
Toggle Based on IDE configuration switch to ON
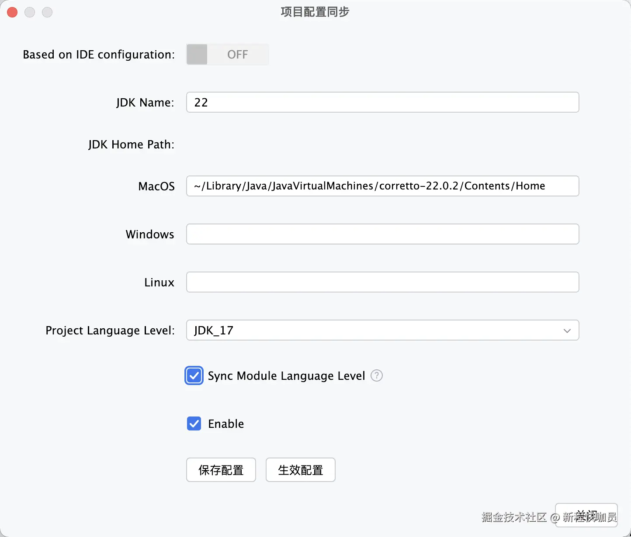(x=227, y=54)
